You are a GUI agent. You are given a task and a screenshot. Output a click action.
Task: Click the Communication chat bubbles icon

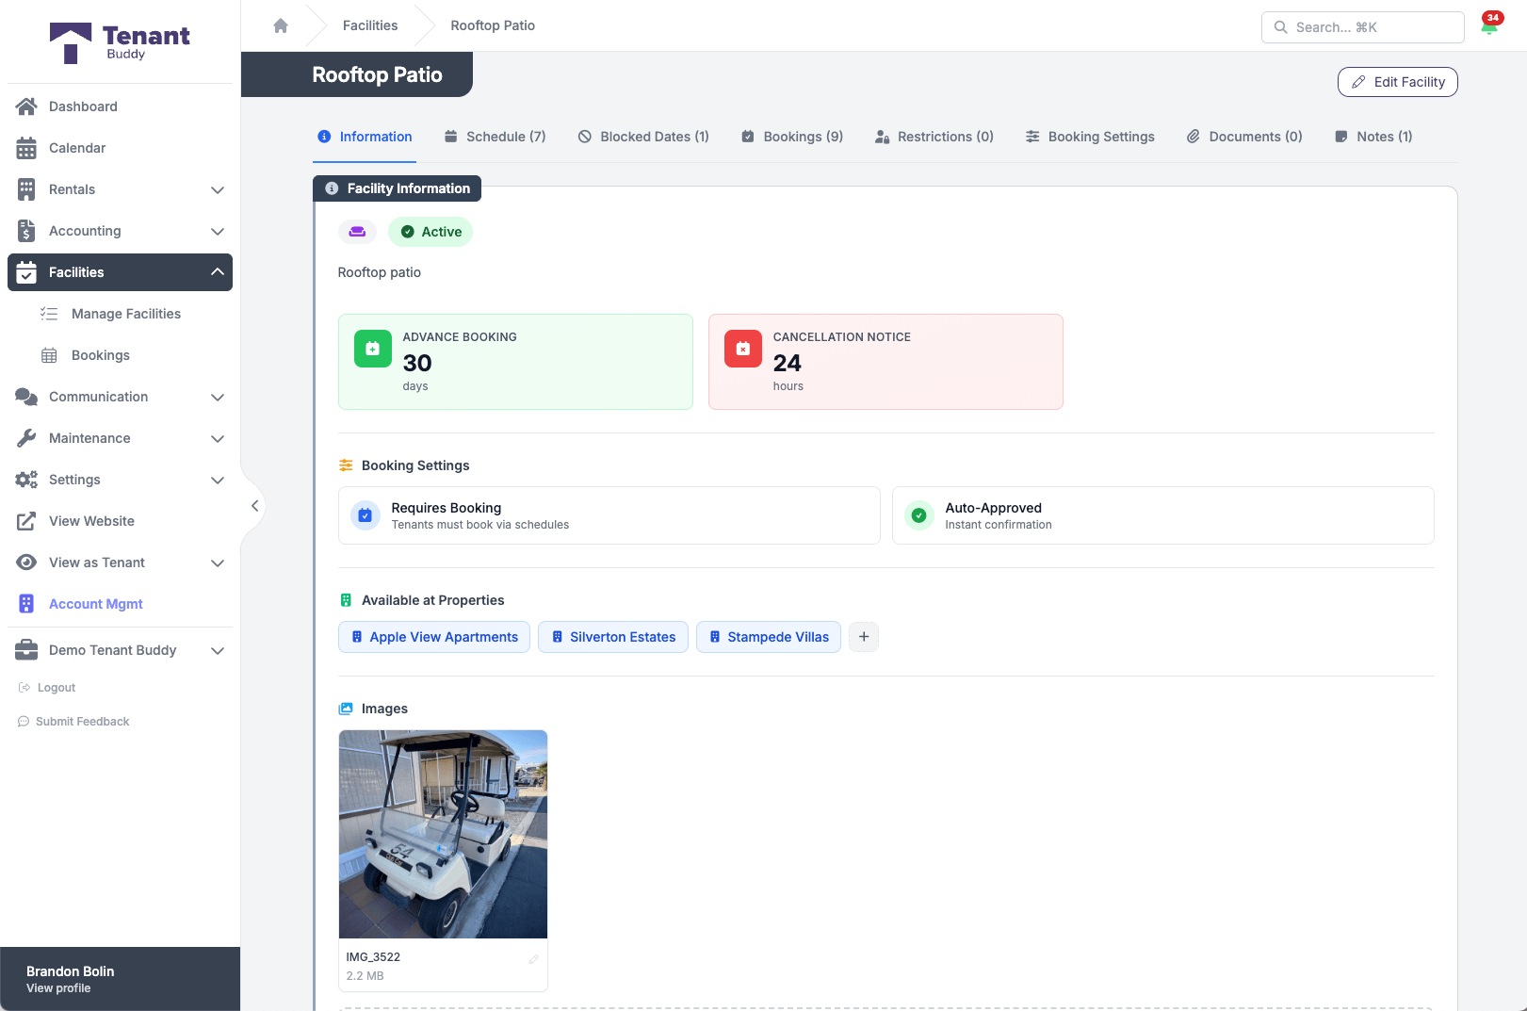point(26,397)
